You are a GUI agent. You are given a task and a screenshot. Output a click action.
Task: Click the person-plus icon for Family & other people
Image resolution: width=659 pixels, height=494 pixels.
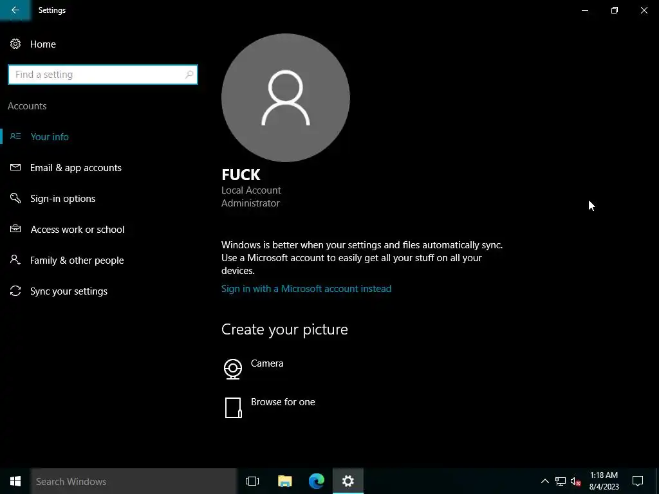(15, 260)
